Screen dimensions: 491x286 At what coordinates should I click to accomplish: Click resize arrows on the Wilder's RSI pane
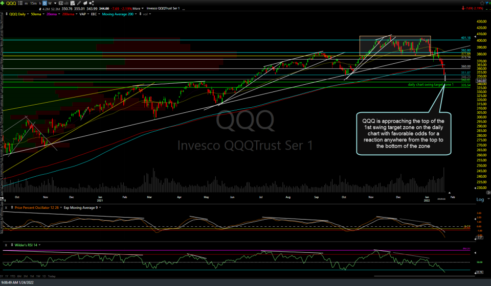(x=12, y=245)
